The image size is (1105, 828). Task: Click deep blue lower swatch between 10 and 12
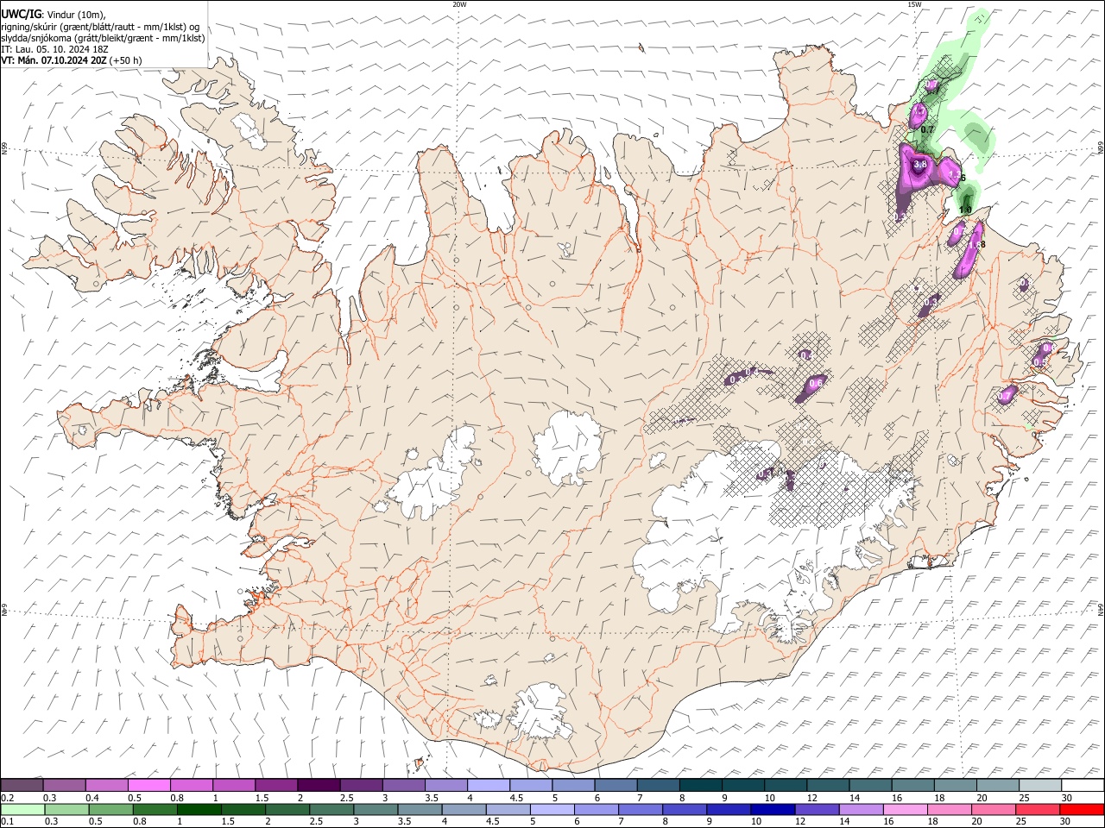[773, 809]
